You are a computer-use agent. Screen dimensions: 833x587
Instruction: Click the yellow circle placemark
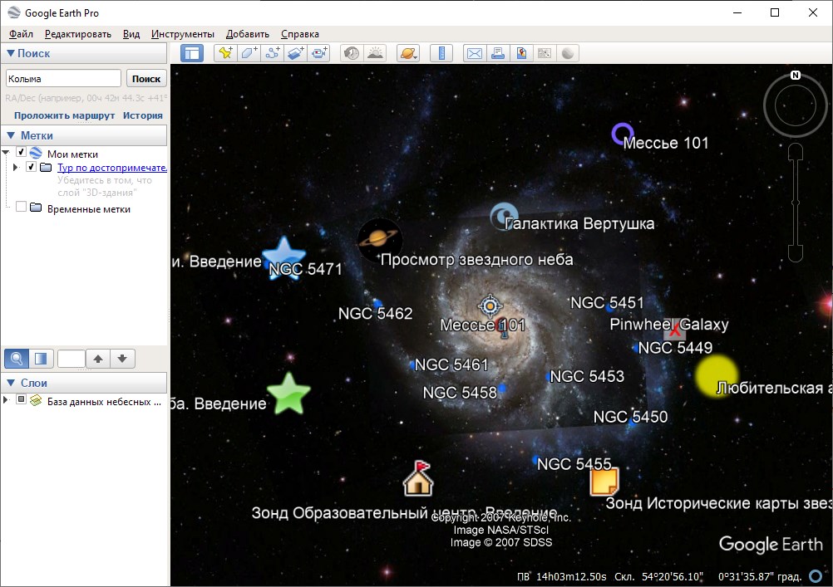click(x=717, y=376)
